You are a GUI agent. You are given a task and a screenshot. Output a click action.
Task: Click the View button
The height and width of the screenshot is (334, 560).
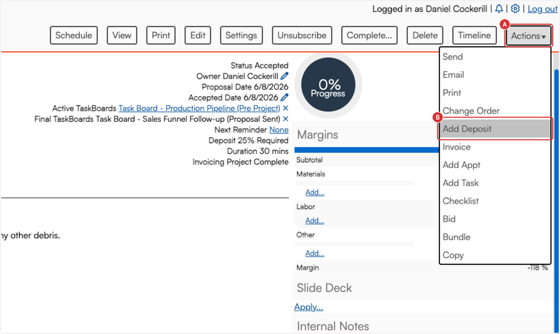click(x=122, y=35)
